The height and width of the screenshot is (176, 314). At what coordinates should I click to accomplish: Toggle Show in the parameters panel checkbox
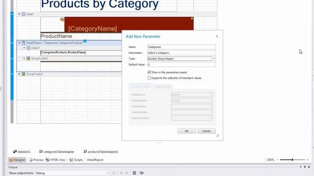[x=149, y=72]
